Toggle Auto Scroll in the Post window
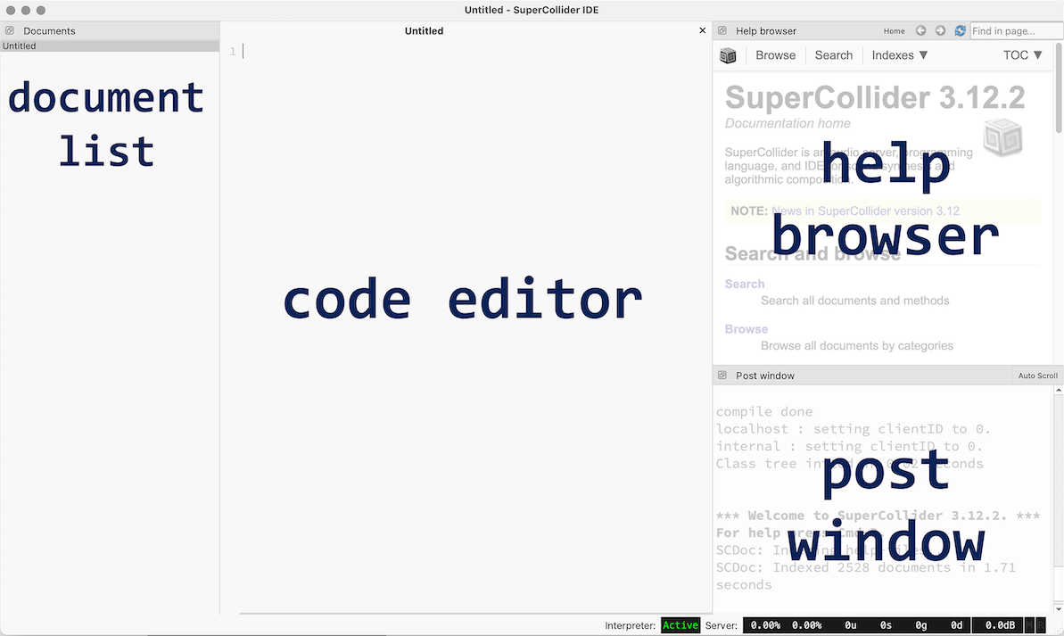1064x636 pixels. 1037,376
